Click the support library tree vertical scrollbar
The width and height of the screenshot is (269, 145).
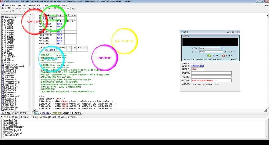(29, 63)
